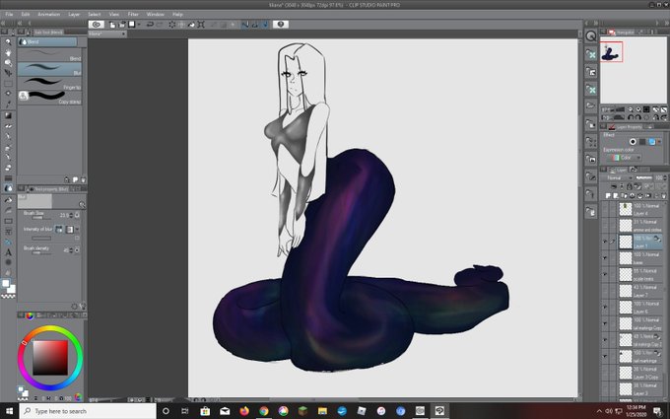Select the Eyedropper tool
Viewport: 670px width, 419px height.
(x=8, y=105)
